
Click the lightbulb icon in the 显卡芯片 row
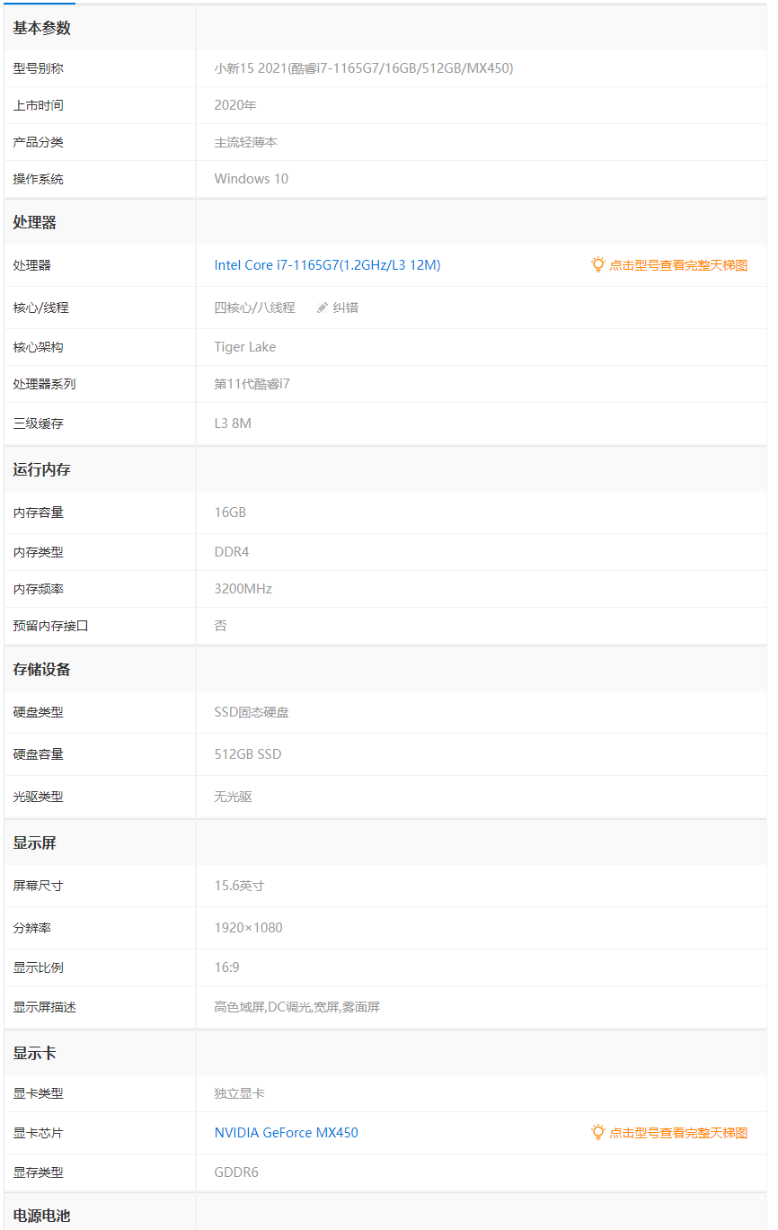598,1132
